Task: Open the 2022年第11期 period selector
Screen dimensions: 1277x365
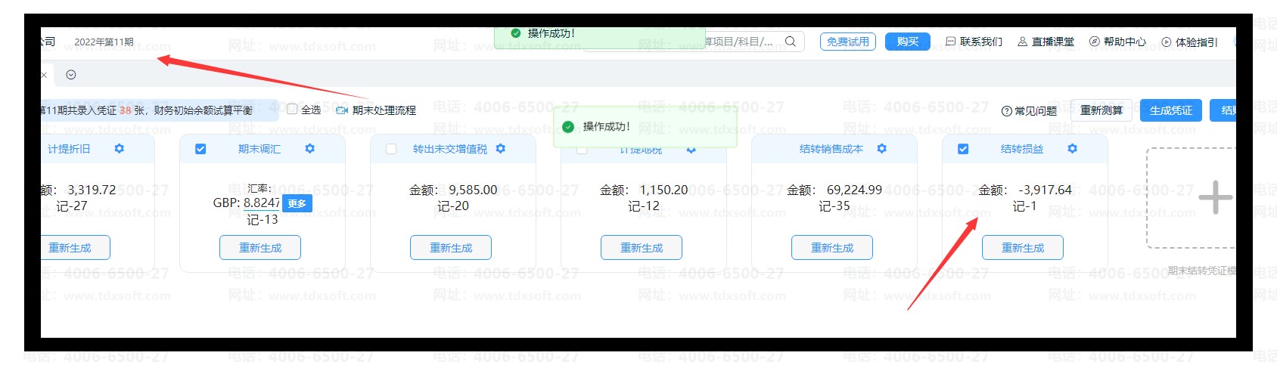Action: [104, 42]
